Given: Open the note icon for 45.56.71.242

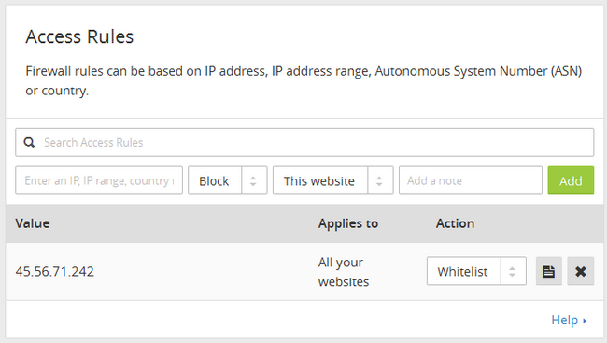Looking at the screenshot, I should [x=548, y=271].
